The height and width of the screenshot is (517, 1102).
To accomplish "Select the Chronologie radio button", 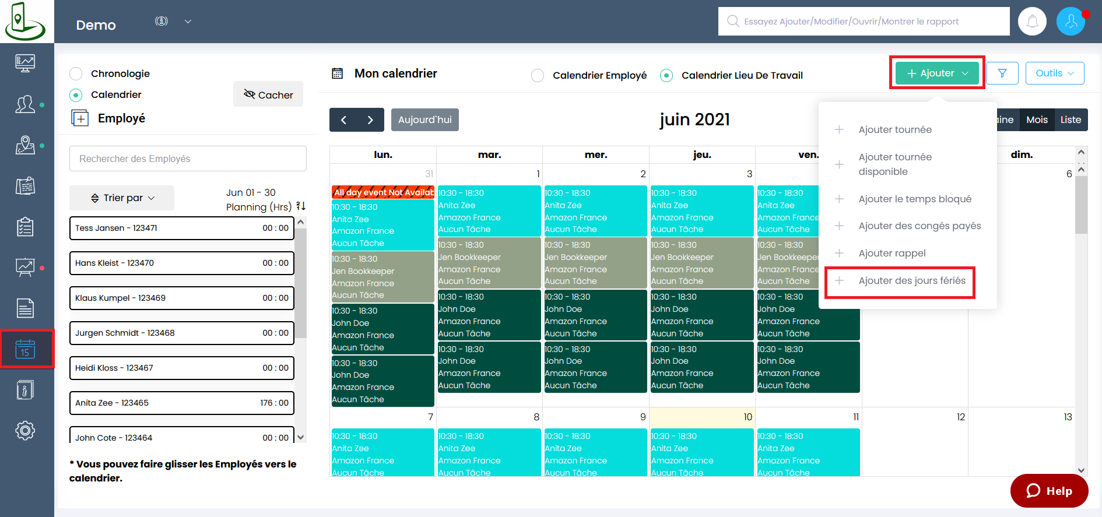I will [76, 74].
